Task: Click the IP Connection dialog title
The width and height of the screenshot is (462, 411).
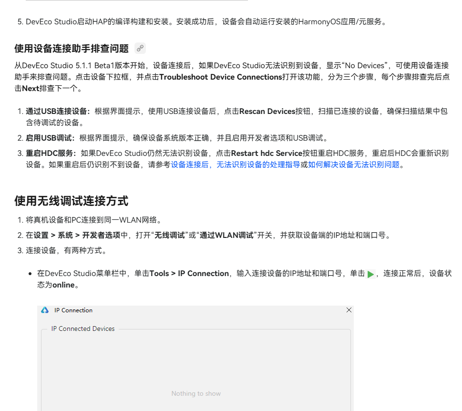Action: 73,310
